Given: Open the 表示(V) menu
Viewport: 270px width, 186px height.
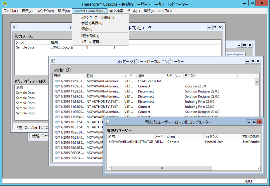Looking at the screenshot, I should (27, 11).
